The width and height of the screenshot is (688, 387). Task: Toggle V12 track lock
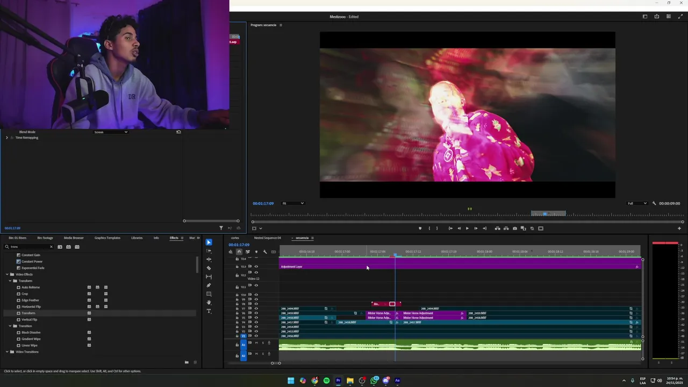(237, 275)
